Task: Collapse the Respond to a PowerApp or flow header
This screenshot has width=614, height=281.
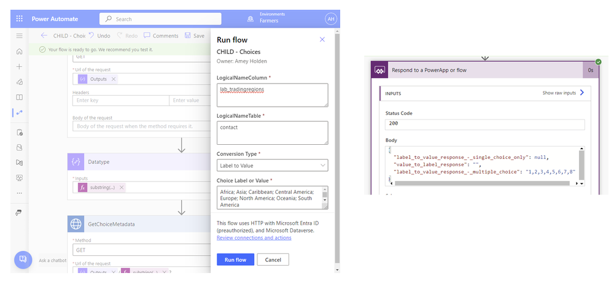Action: [x=485, y=70]
